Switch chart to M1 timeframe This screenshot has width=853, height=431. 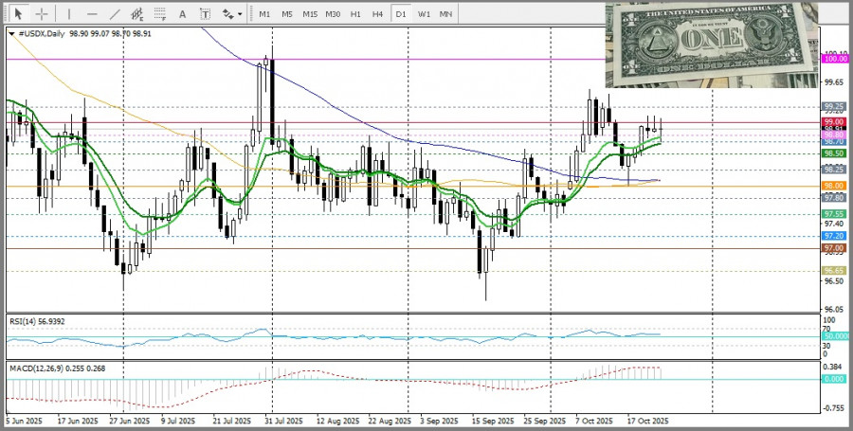pos(264,14)
